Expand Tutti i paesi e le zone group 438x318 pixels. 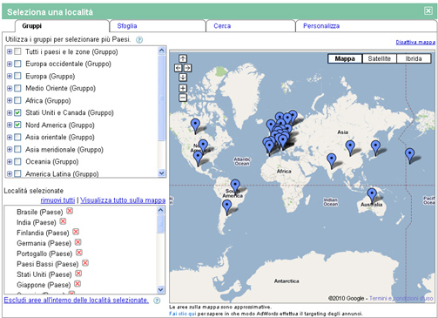coord(10,51)
